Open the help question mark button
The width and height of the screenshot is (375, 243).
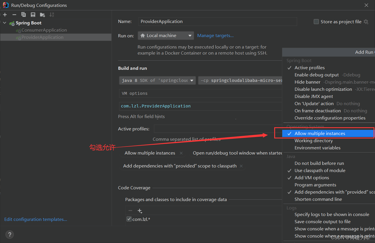pyautogui.click(x=9, y=234)
